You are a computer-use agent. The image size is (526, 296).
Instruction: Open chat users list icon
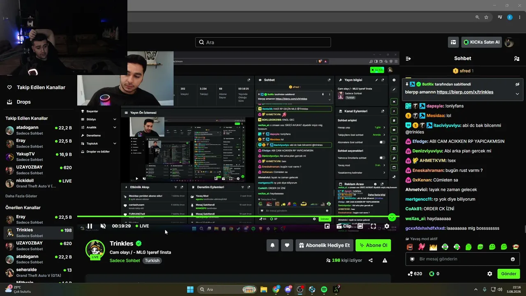coord(517,58)
